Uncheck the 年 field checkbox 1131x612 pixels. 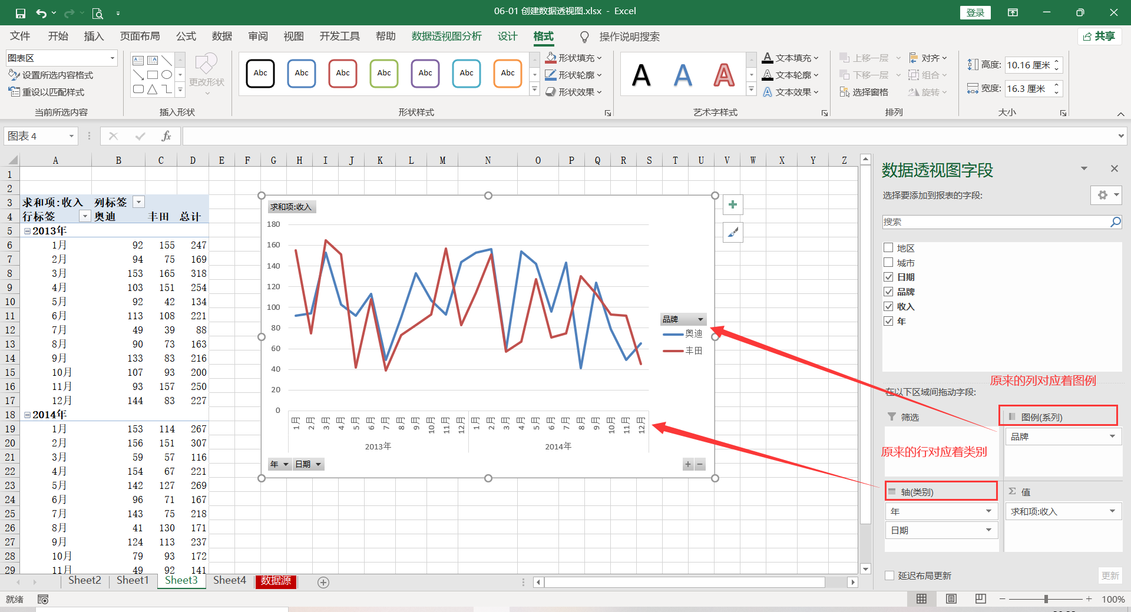[888, 321]
